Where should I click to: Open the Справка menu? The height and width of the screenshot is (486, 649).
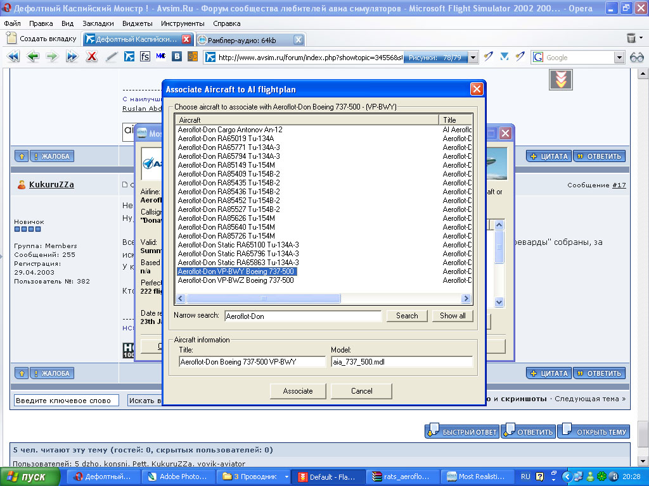click(226, 23)
